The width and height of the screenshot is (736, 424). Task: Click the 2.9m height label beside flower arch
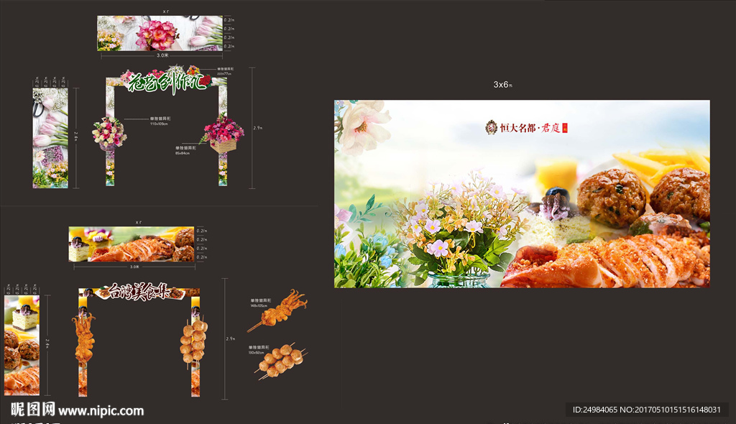258,128
